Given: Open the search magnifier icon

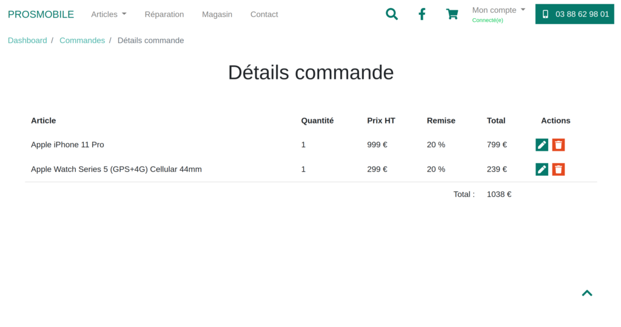Looking at the screenshot, I should point(392,14).
